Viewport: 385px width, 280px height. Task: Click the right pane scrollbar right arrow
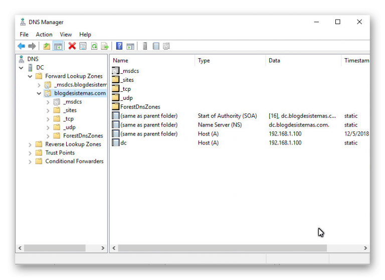365,248
